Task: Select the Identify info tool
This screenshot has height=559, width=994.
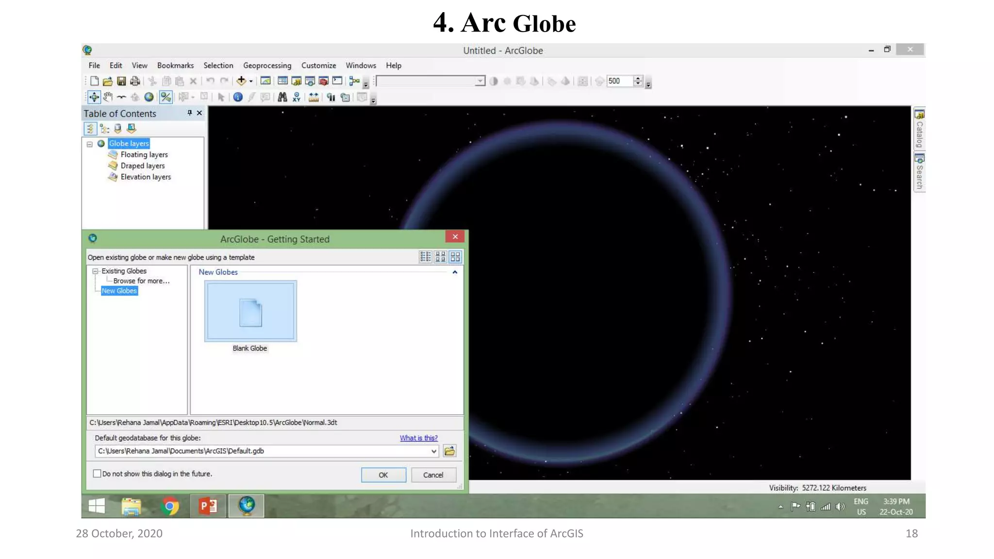Action: click(238, 97)
